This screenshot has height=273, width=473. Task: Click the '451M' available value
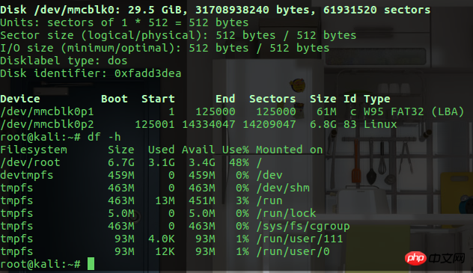tap(202, 200)
